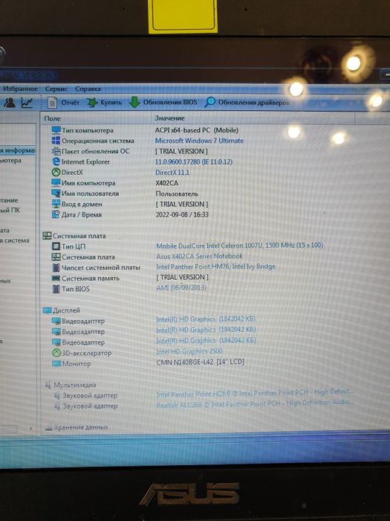
Task: Open the Справка menu
Action: tap(88, 89)
